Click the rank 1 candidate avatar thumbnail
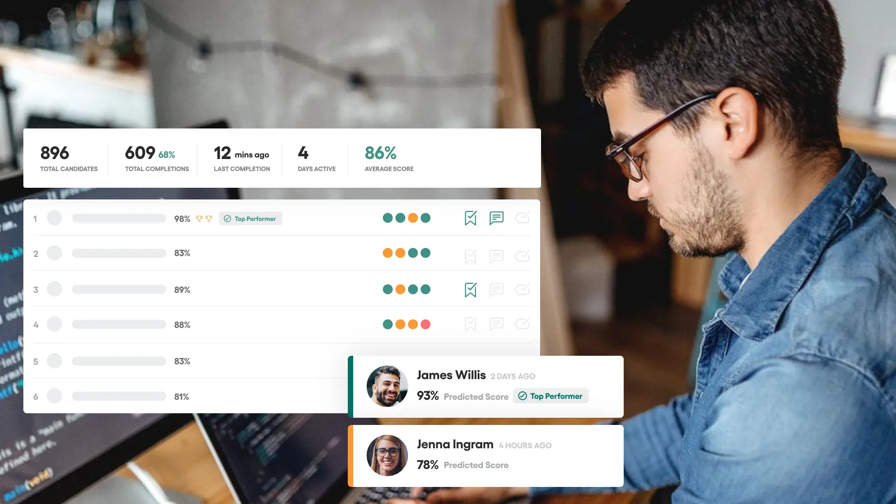This screenshot has height=504, width=896. click(x=54, y=218)
